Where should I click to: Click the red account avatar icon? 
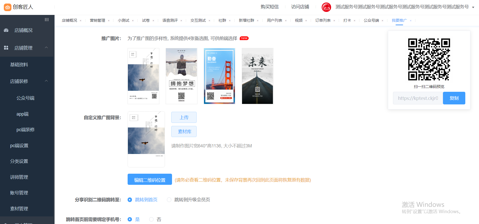click(326, 7)
